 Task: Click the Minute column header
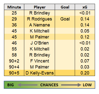[14, 7]
